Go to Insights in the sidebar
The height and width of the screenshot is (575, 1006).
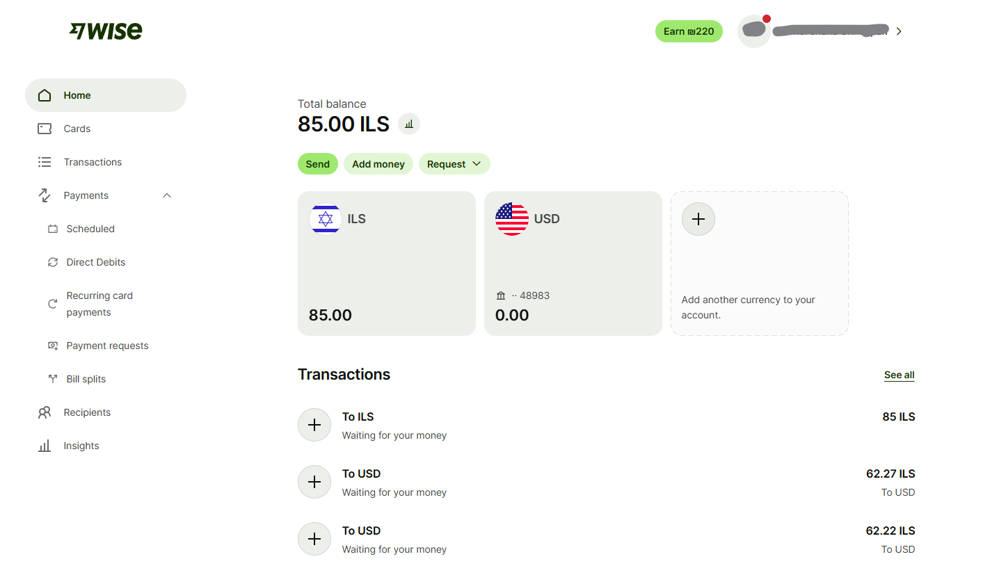(x=81, y=446)
